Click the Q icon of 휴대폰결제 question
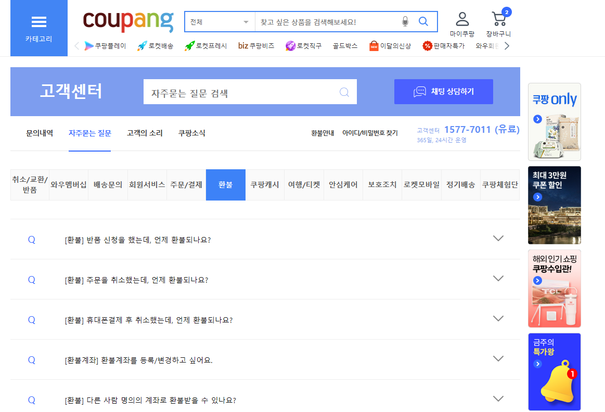The width and height of the screenshot is (605, 412). (32, 320)
